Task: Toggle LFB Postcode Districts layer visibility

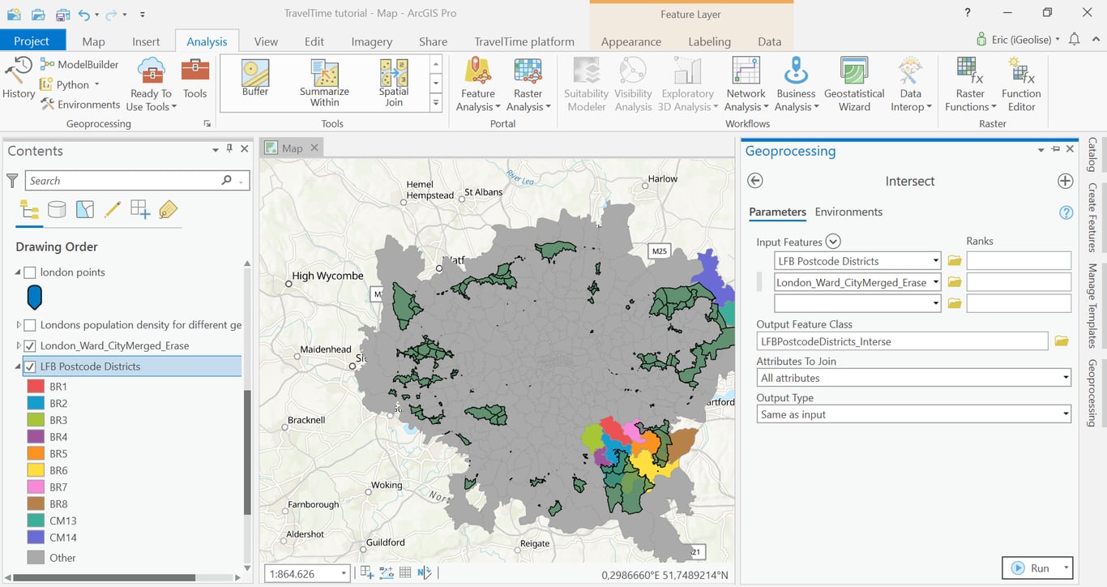Action: click(30, 366)
